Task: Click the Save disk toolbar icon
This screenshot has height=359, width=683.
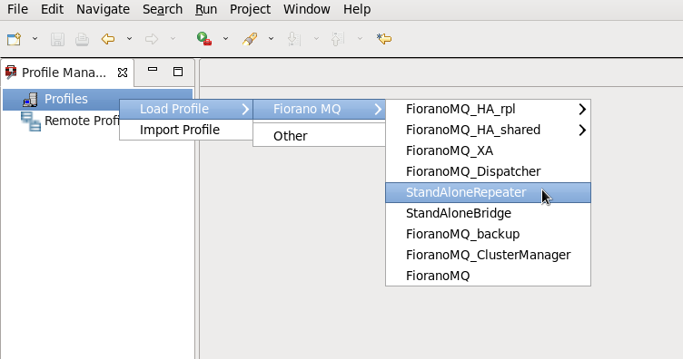Action: 57,39
